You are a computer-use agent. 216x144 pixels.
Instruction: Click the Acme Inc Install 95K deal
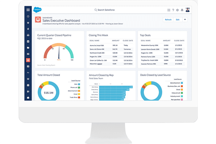tap(97, 45)
